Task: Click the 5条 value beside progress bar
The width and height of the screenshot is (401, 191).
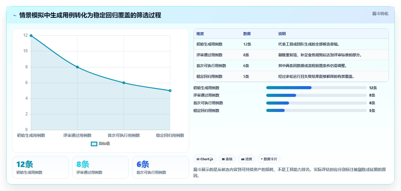Action: tap(372, 111)
